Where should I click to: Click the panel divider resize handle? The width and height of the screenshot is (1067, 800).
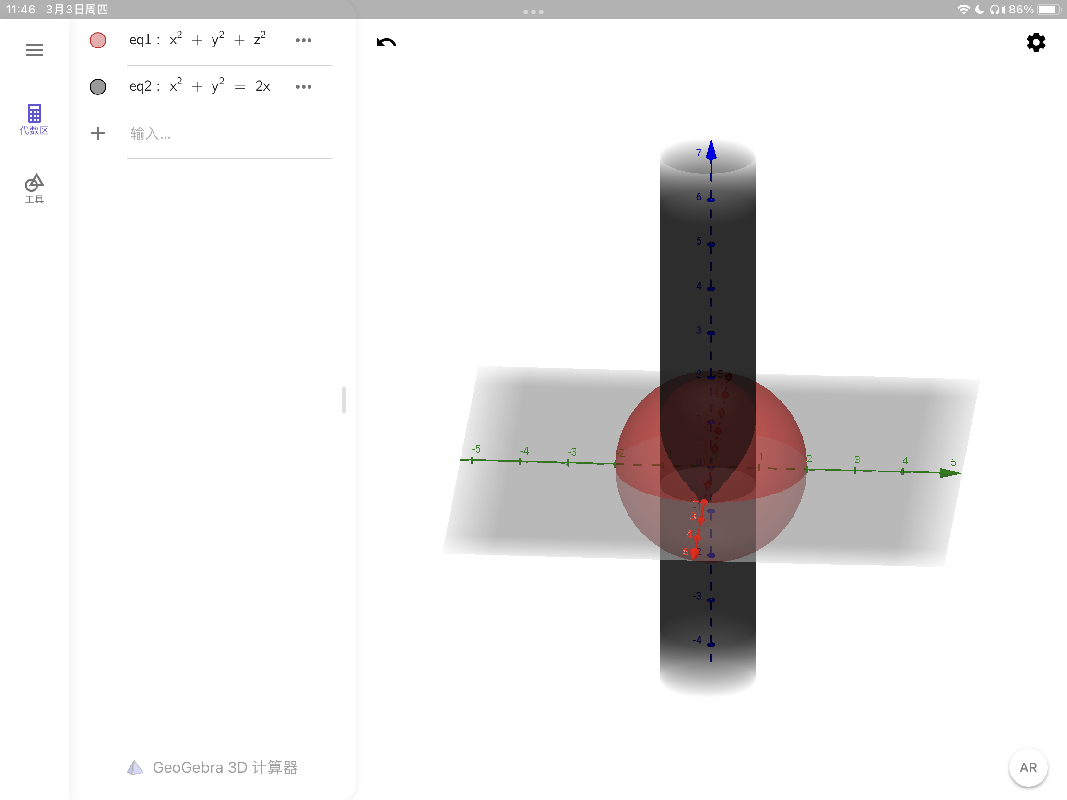click(x=344, y=400)
